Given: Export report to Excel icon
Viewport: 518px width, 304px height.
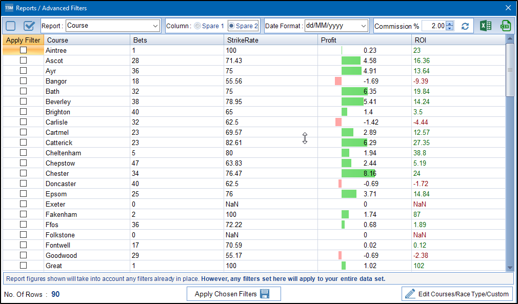Looking at the screenshot, I should click(x=485, y=26).
